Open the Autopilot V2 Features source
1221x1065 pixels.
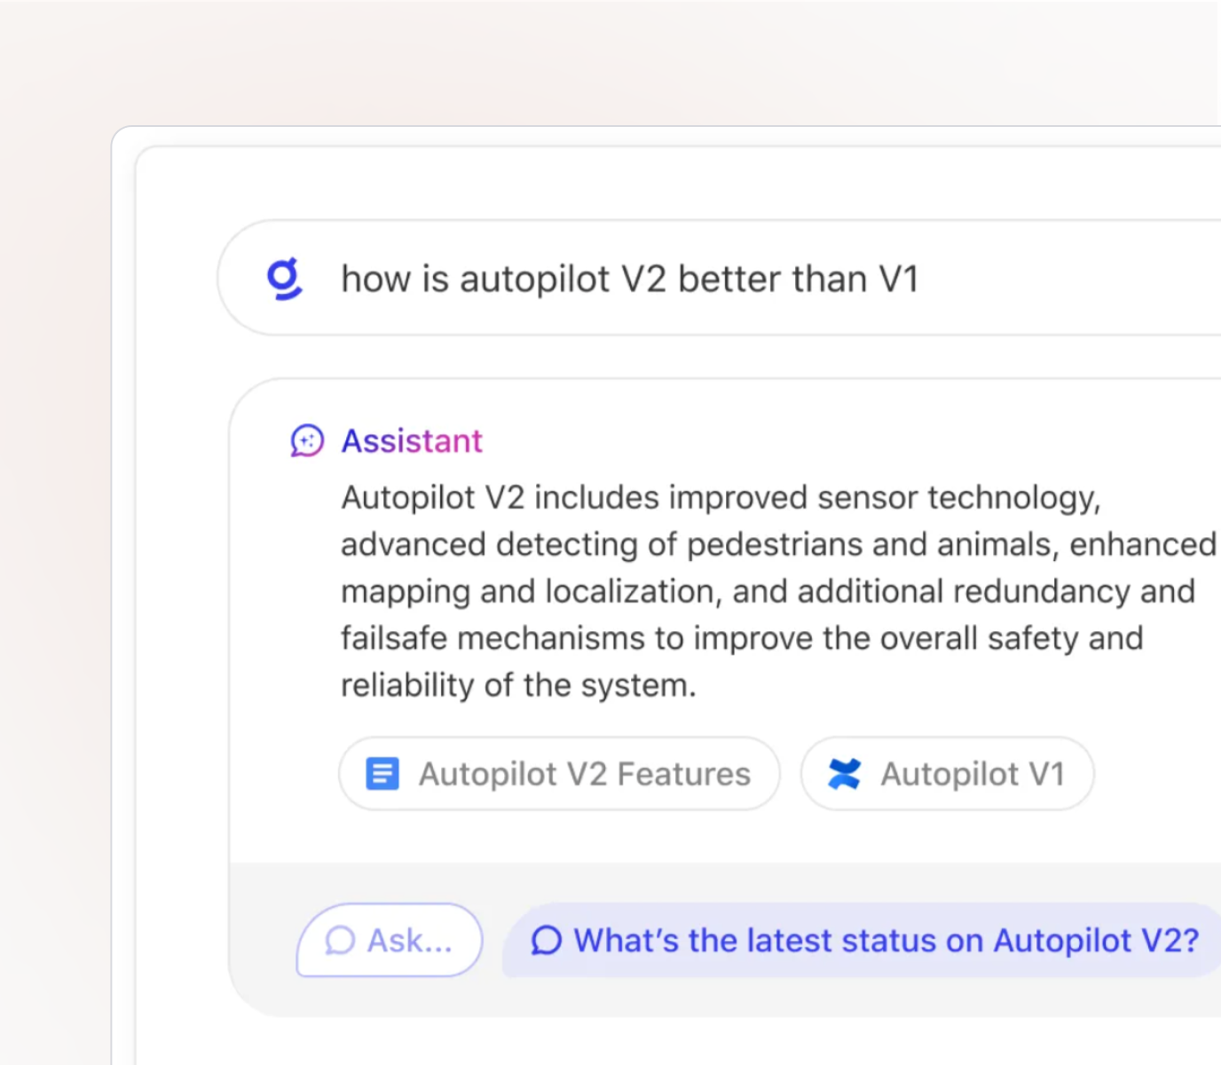559,774
